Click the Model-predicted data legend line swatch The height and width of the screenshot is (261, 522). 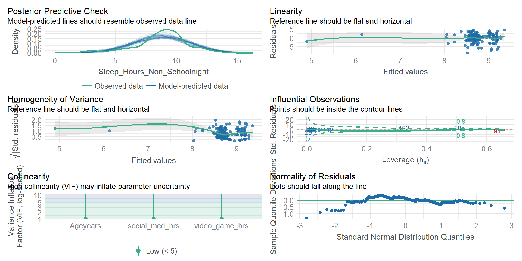click(x=151, y=86)
